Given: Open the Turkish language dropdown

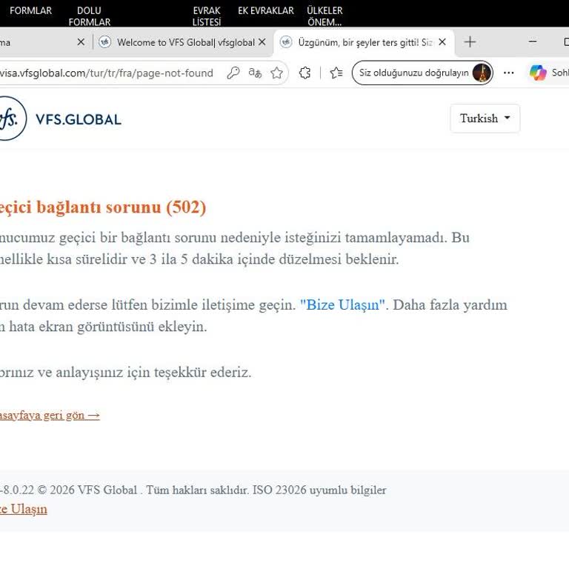Looking at the screenshot, I should point(485,119).
